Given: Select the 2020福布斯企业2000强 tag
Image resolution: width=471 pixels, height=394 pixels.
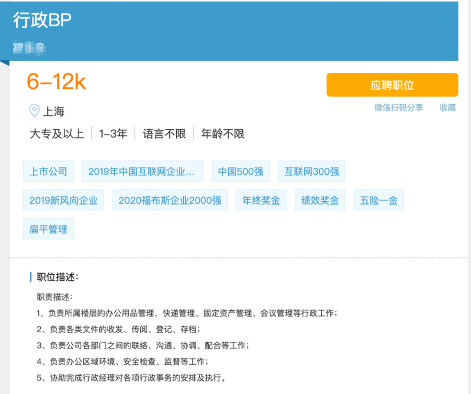Looking at the screenshot, I should click(169, 200).
